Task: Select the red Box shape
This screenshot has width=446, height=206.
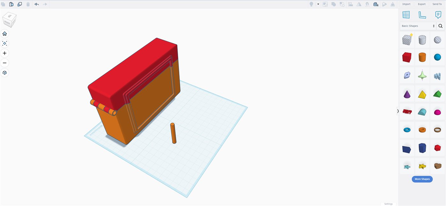Action: click(x=407, y=57)
